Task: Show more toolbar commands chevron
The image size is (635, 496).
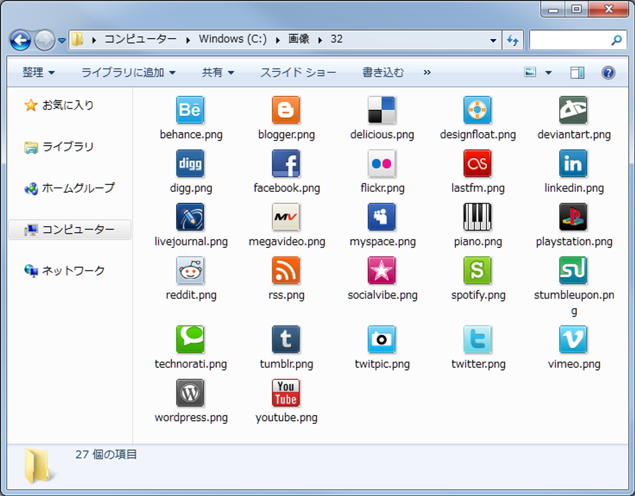Action: click(427, 72)
